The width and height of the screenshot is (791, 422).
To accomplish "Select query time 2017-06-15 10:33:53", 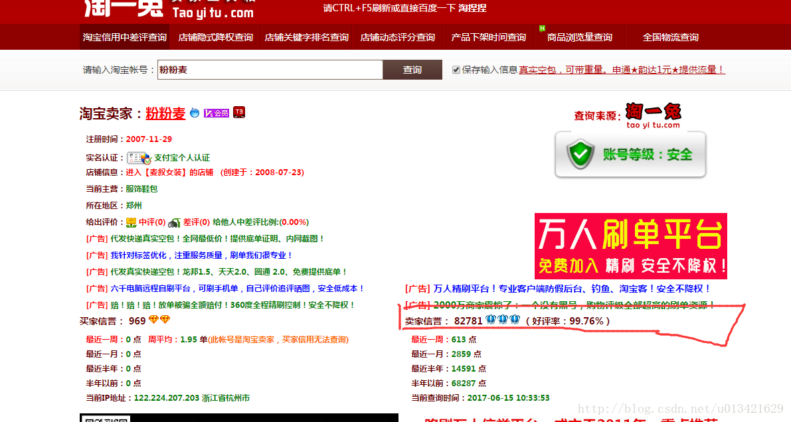I will click(508, 398).
